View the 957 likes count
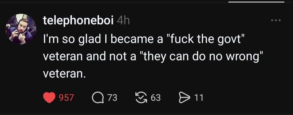The width and height of the screenshot is (293, 115). 66,98
